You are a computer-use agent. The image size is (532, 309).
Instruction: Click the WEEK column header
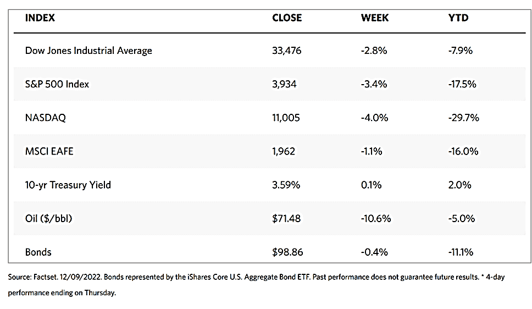tap(375, 18)
